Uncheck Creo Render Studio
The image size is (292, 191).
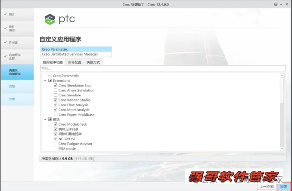(x=56, y=100)
